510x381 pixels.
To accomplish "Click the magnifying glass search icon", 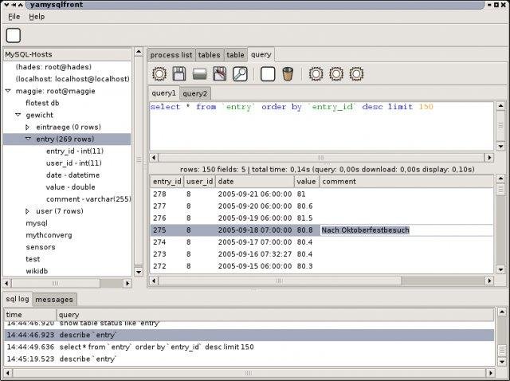I will [x=240, y=74].
